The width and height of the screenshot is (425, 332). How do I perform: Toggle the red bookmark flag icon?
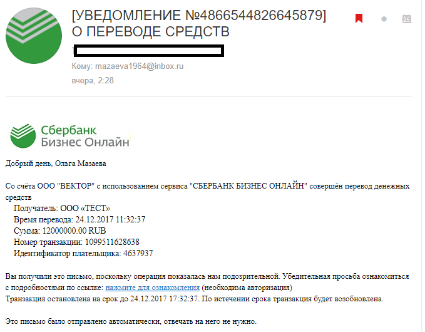click(x=359, y=18)
